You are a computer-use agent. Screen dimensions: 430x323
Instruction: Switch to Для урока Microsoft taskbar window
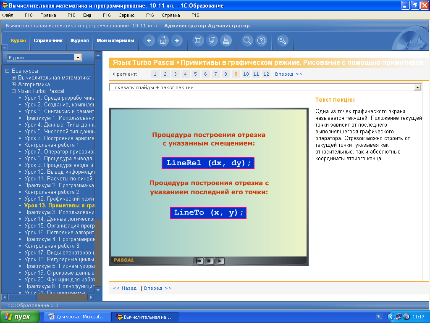pyautogui.click(x=78, y=317)
